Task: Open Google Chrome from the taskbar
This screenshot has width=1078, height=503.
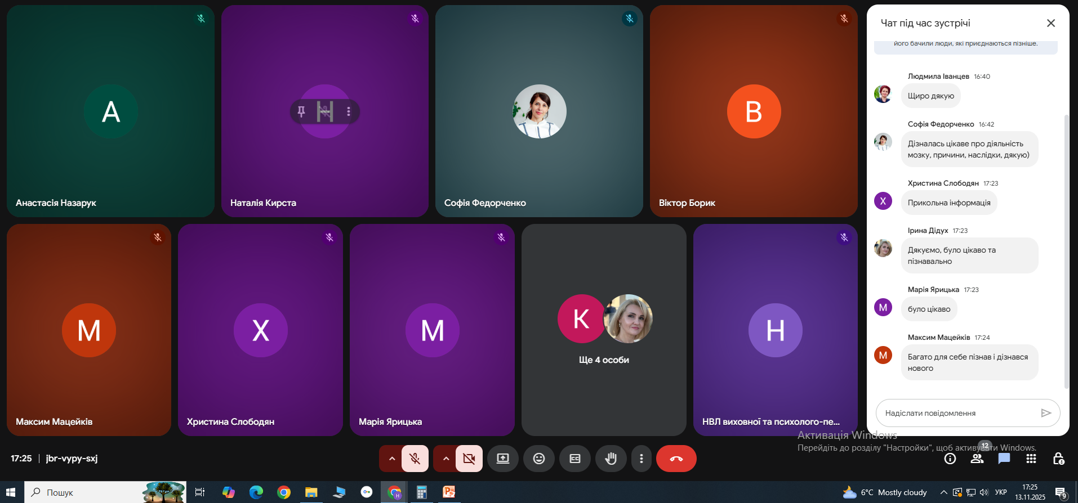Action: coord(284,492)
